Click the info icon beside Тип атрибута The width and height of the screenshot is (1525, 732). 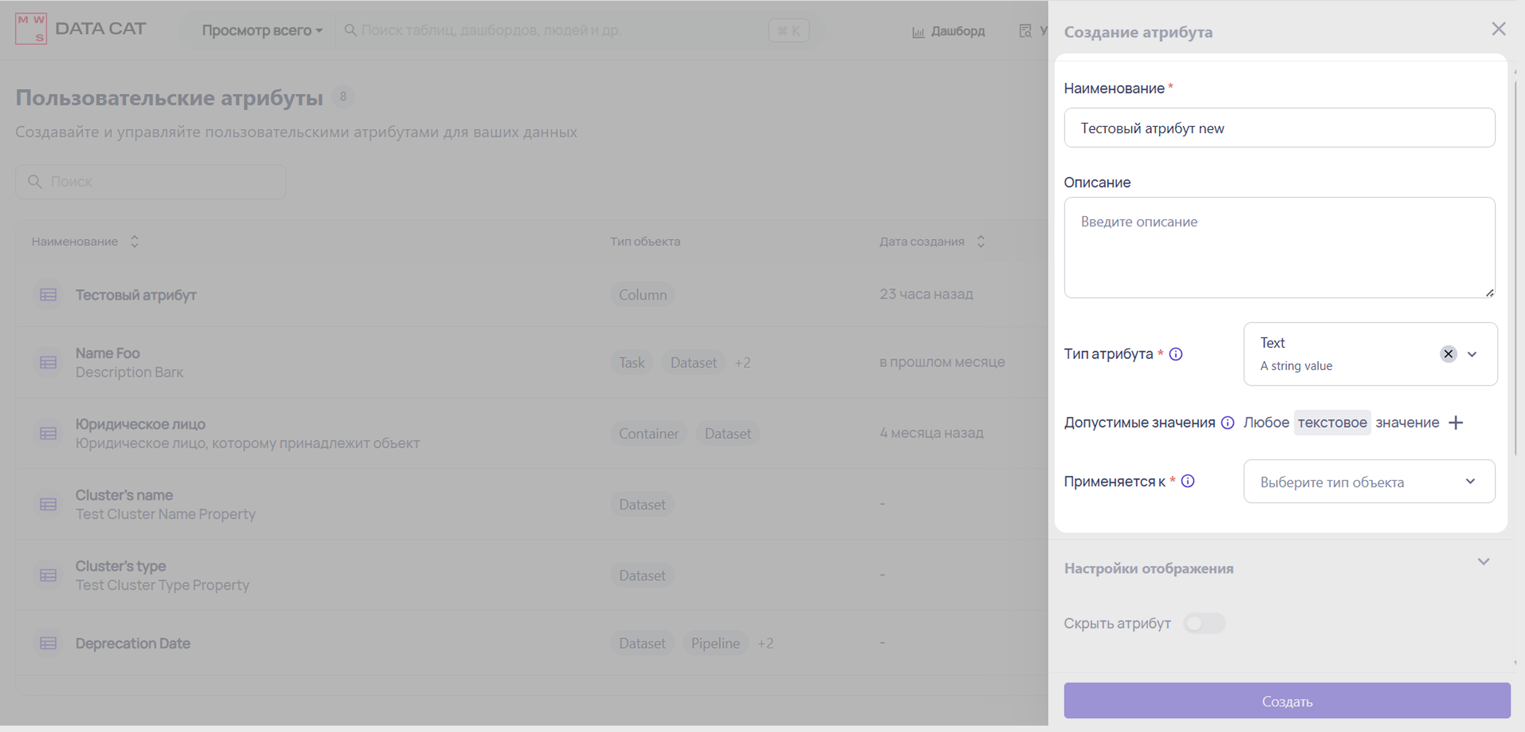coord(1176,354)
